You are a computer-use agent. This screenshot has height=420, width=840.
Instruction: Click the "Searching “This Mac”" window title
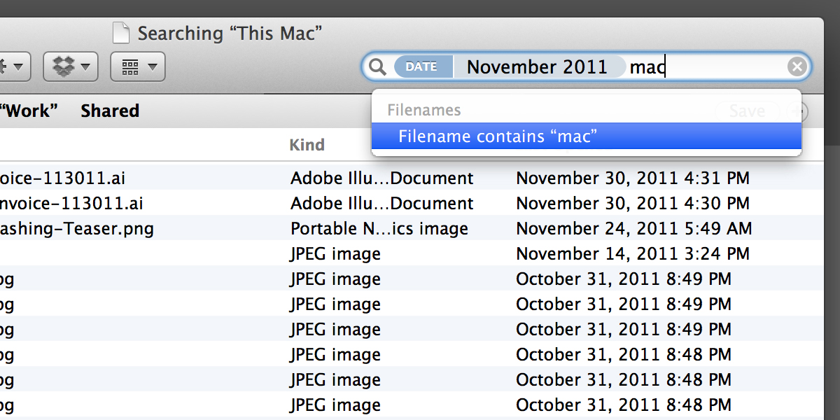click(230, 33)
